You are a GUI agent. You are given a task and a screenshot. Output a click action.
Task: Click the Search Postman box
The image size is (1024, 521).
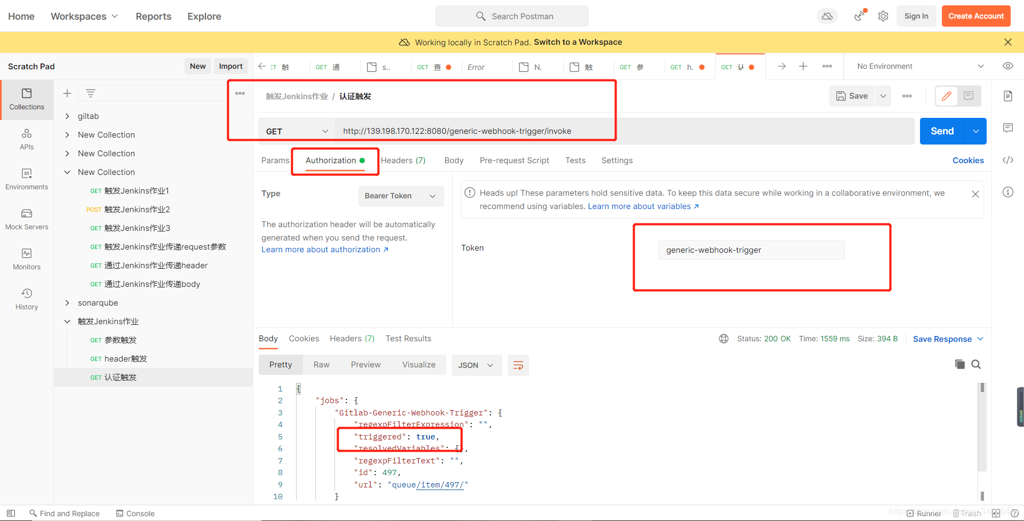click(x=512, y=16)
